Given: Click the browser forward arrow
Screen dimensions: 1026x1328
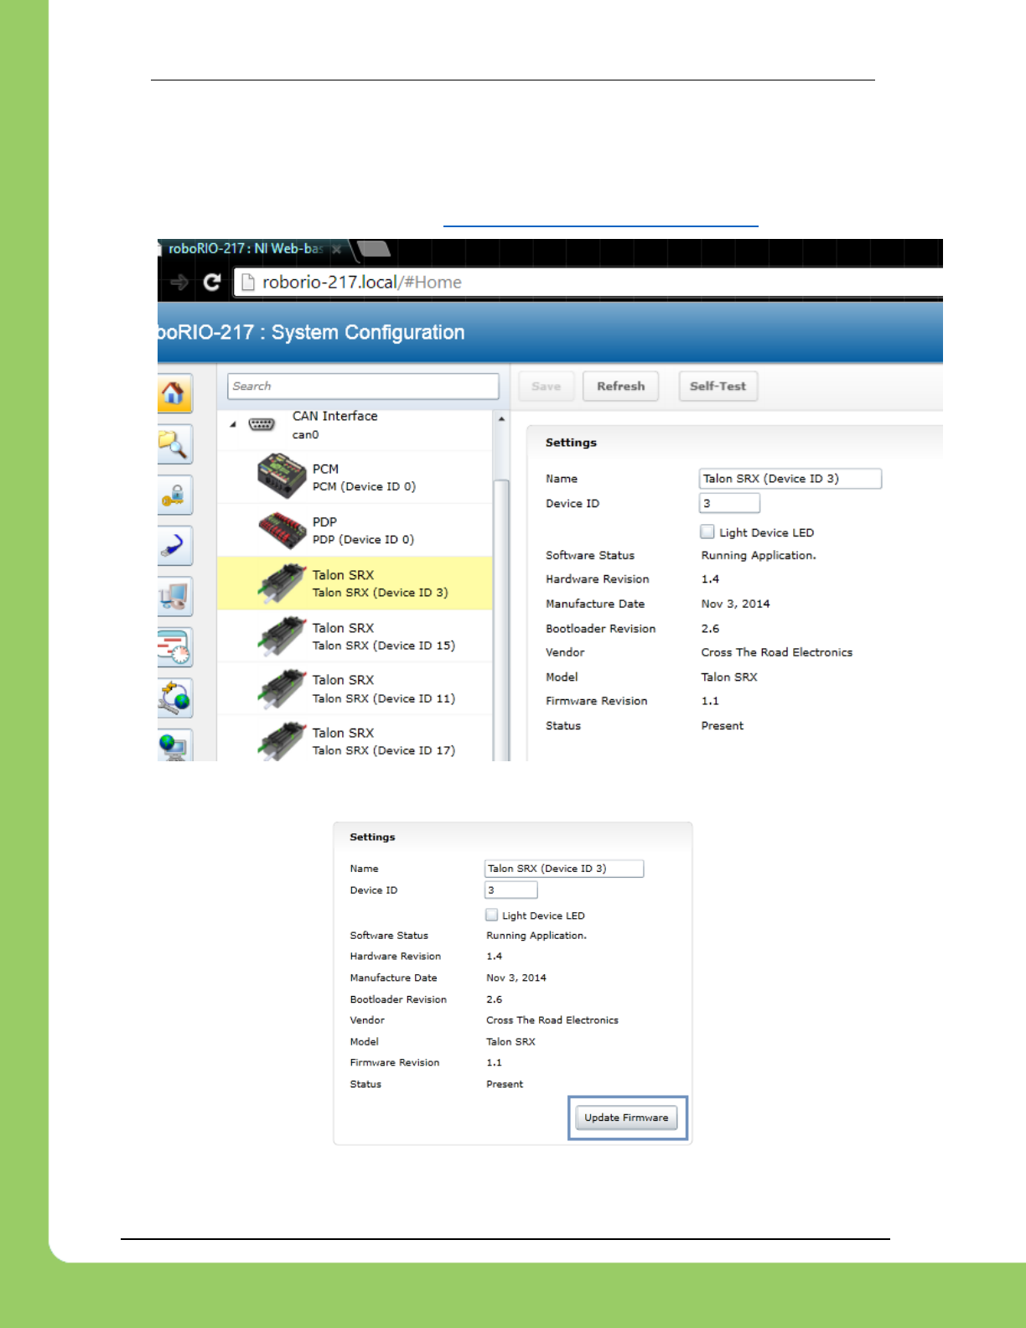Looking at the screenshot, I should click(x=179, y=283).
